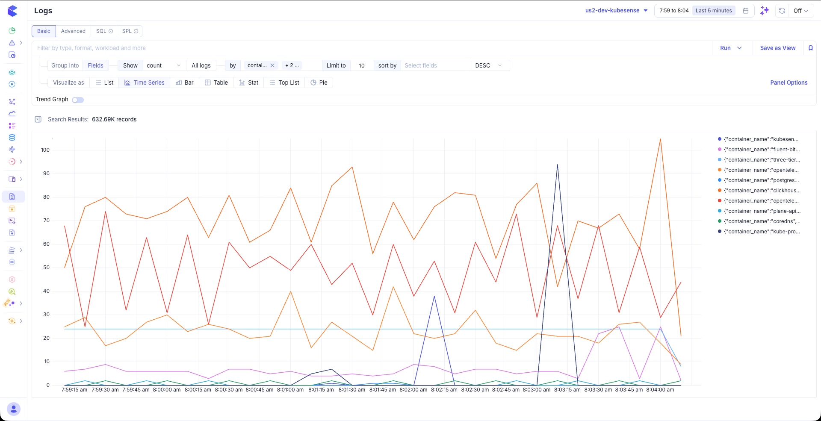821x421 pixels.
Task: Expand the chevron beside the beta sparkles icon
Action: coord(21,303)
